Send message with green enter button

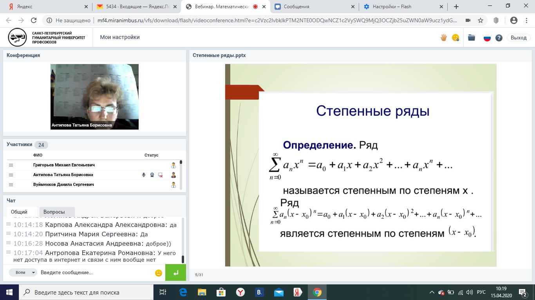point(175,272)
